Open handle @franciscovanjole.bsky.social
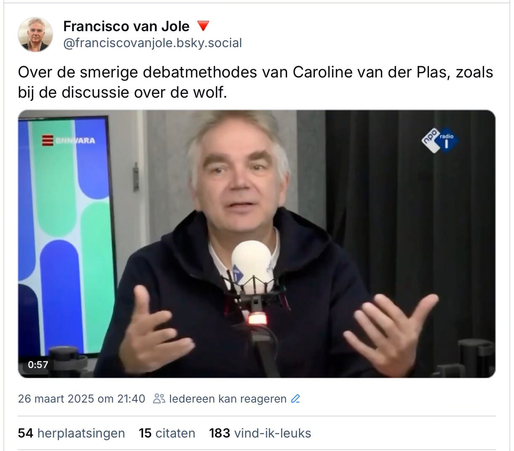Viewport: 514px width, 451px height. pos(152,43)
